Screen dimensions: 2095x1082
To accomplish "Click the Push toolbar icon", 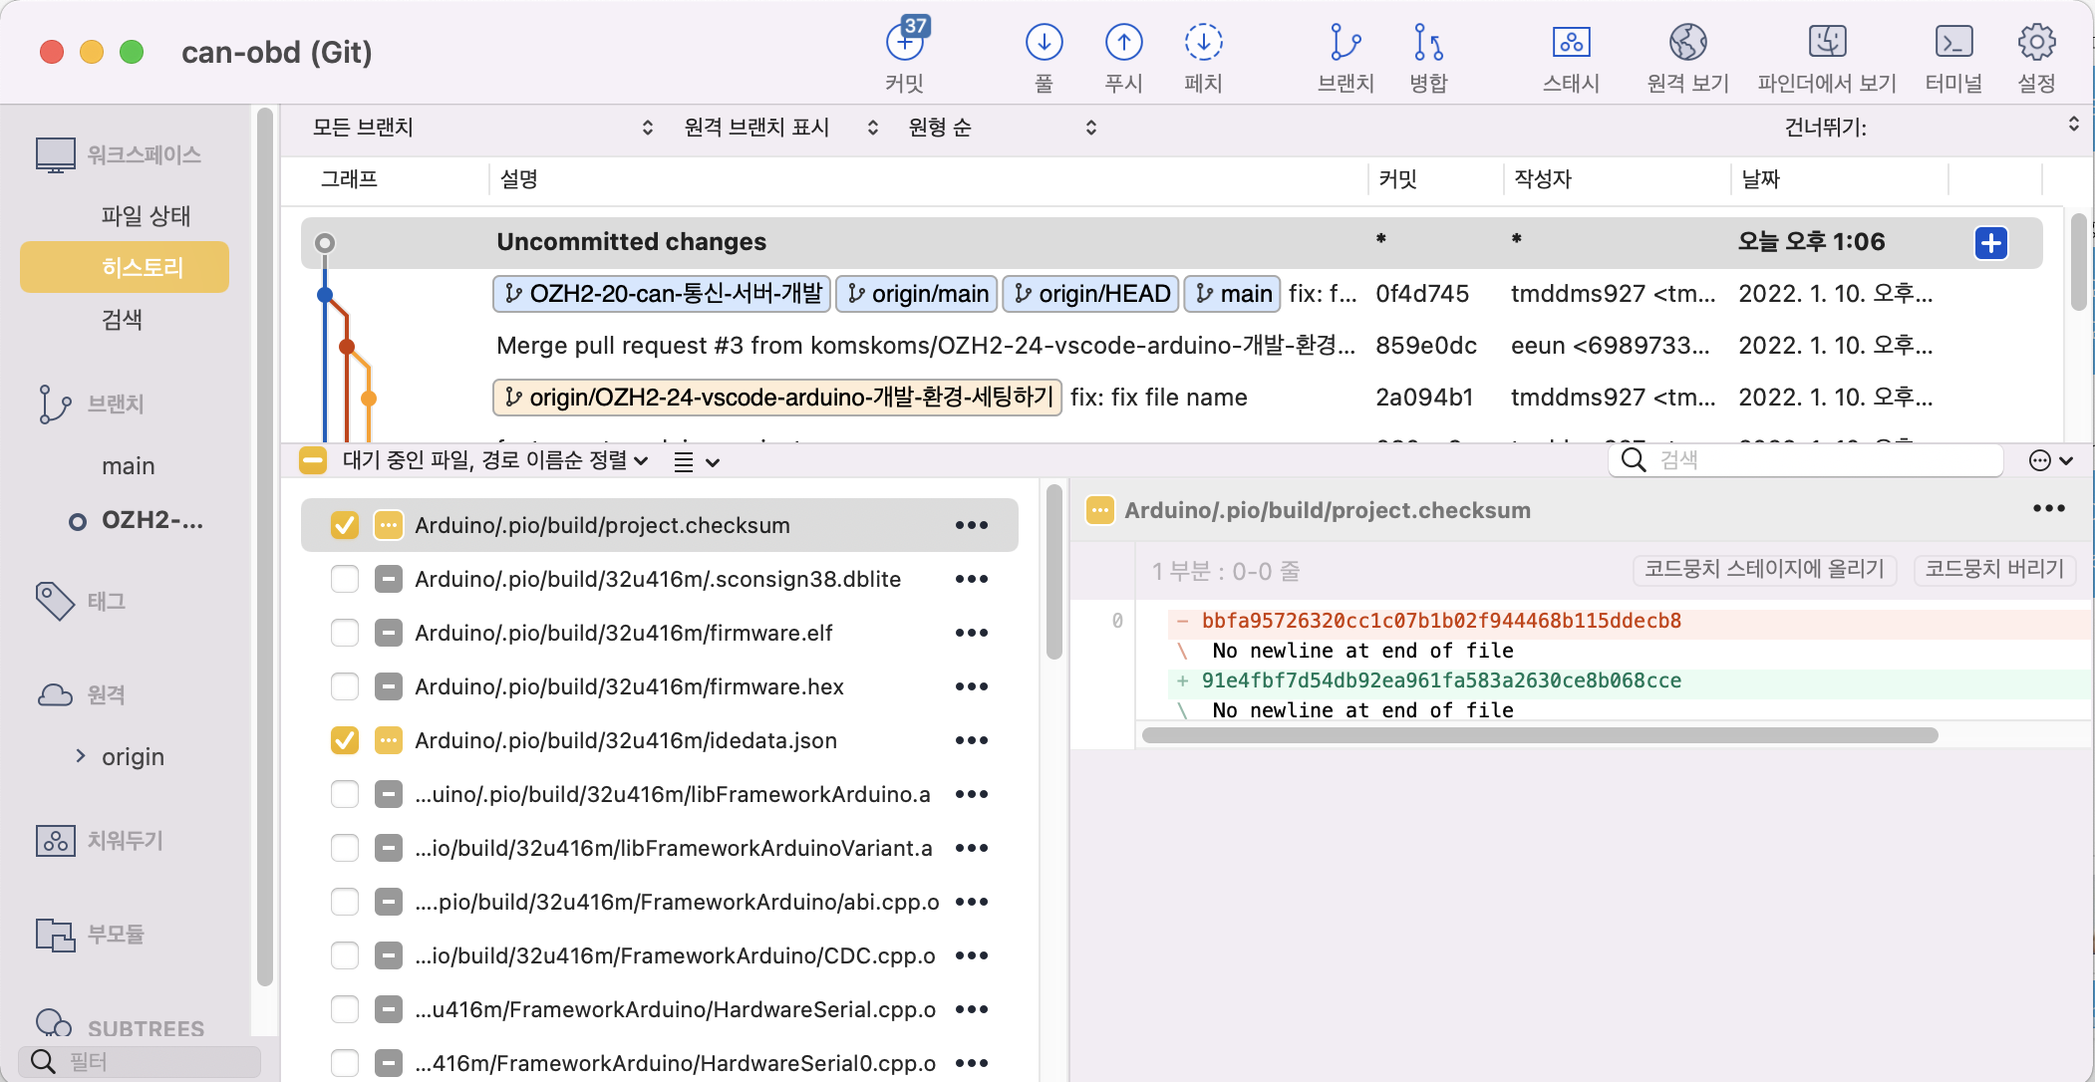I will 1123,43.
